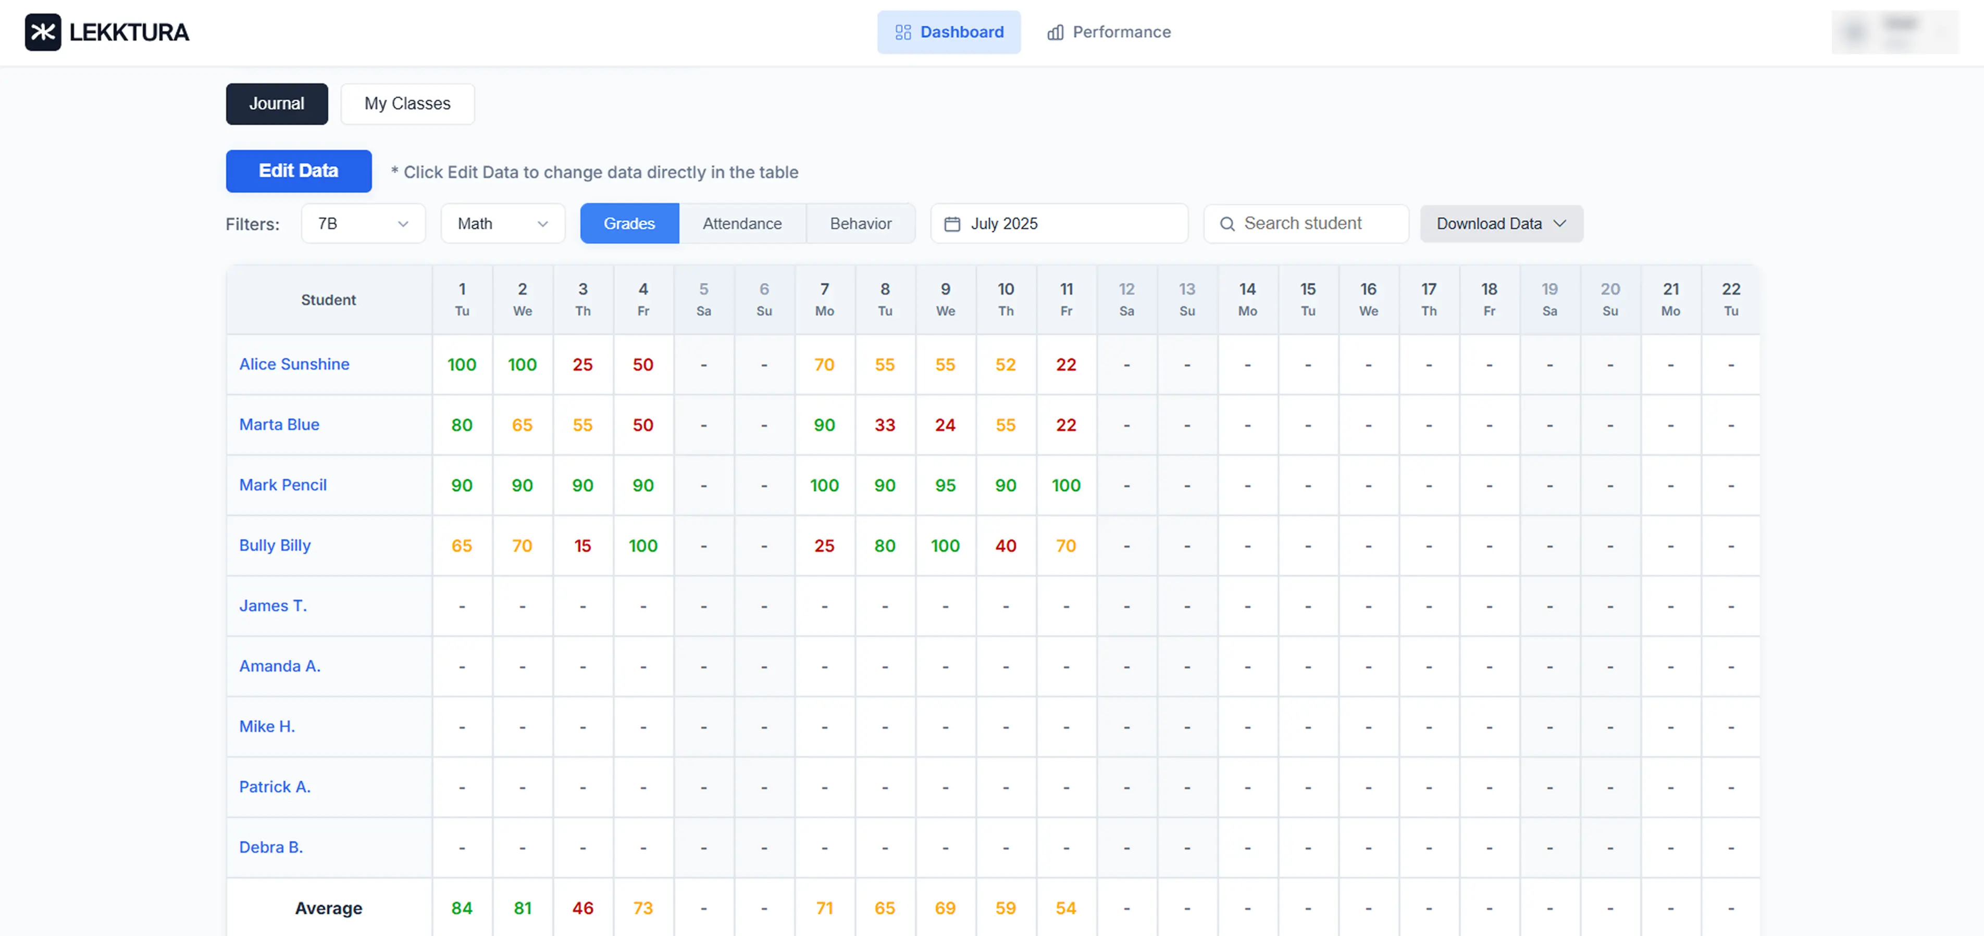Click the Lekktura logo icon
Image resolution: width=1984 pixels, height=936 pixels.
click(x=42, y=32)
